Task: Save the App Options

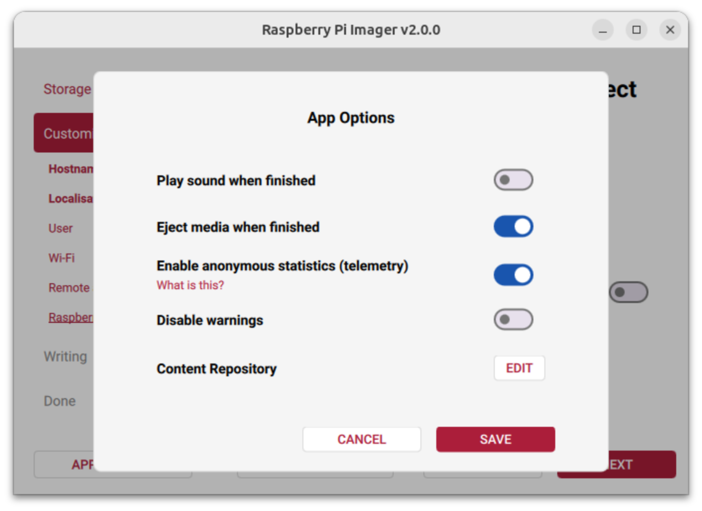Action: click(495, 440)
